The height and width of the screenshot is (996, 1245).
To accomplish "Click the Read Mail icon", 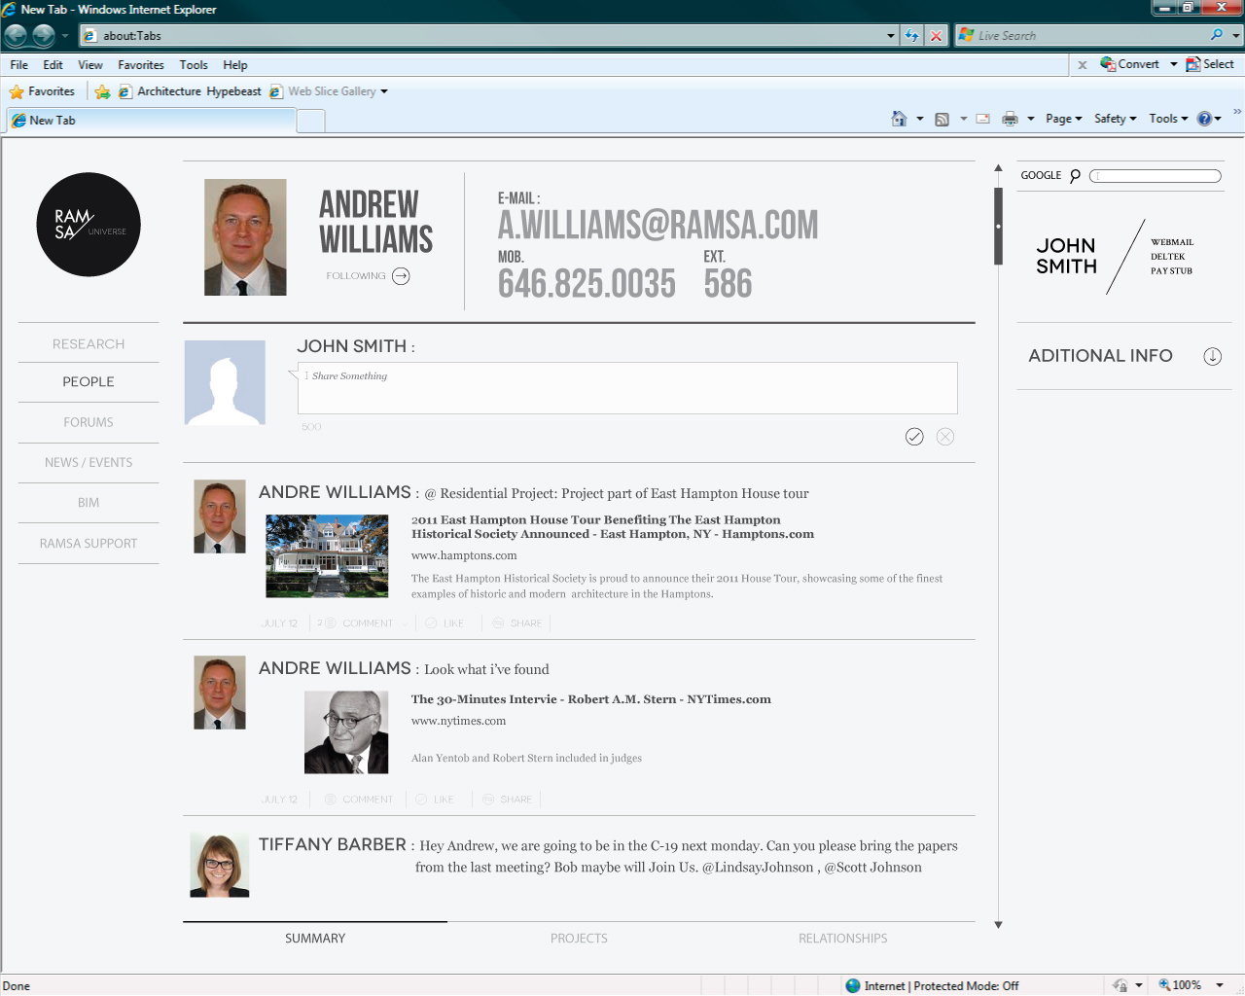I will (x=983, y=119).
